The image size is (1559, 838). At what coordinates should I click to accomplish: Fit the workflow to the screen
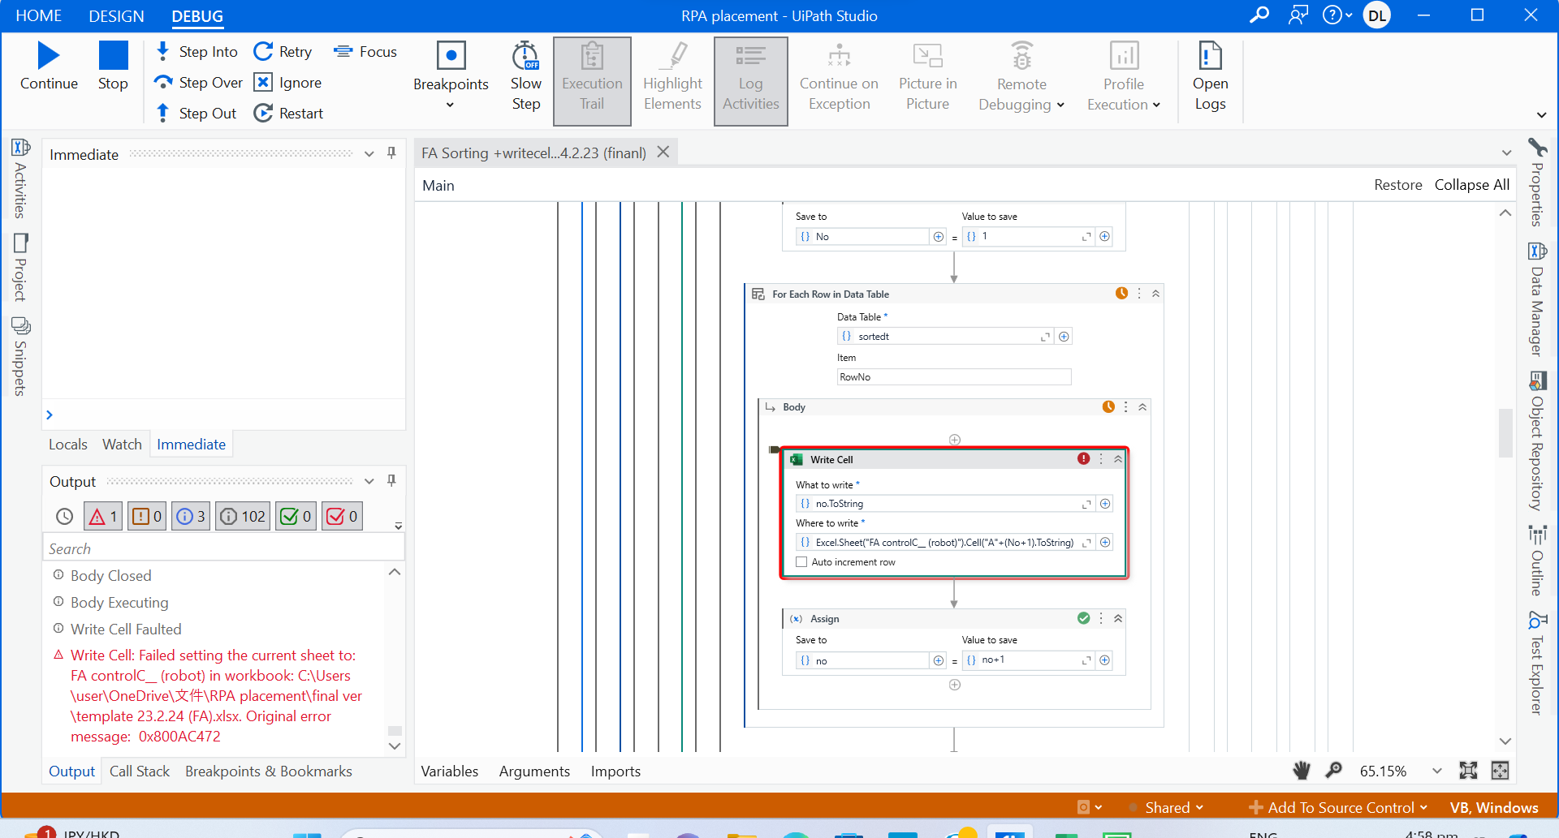1501,771
